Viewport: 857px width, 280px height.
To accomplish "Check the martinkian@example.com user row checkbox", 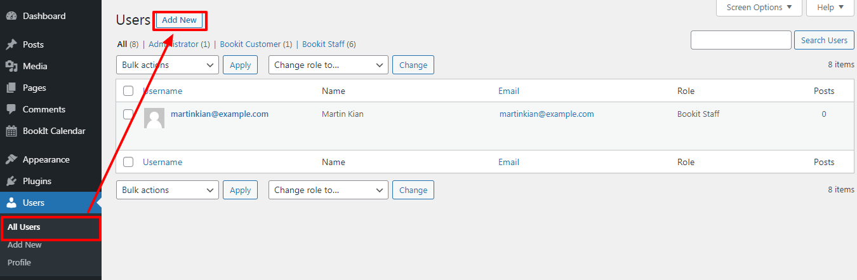I will pyautogui.click(x=128, y=114).
